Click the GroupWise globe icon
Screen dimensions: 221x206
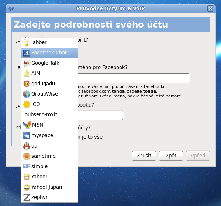[x=27, y=94]
